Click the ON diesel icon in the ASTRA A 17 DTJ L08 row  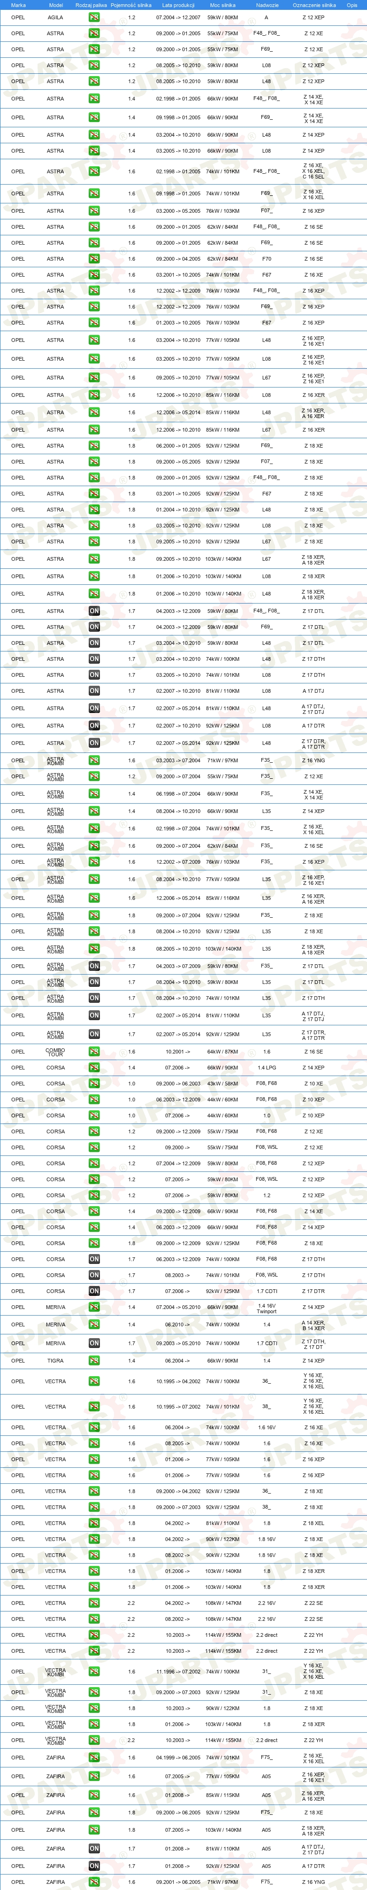[94, 691]
